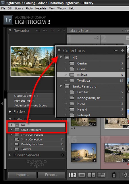Image resolution: width=129 pixels, height=184 pixels.
Task: Expand the Smart Collections set
Action: click(x=11, y=134)
